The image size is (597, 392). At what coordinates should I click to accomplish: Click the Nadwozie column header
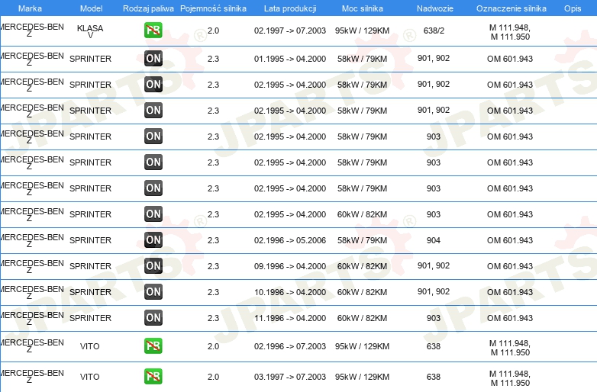point(435,8)
